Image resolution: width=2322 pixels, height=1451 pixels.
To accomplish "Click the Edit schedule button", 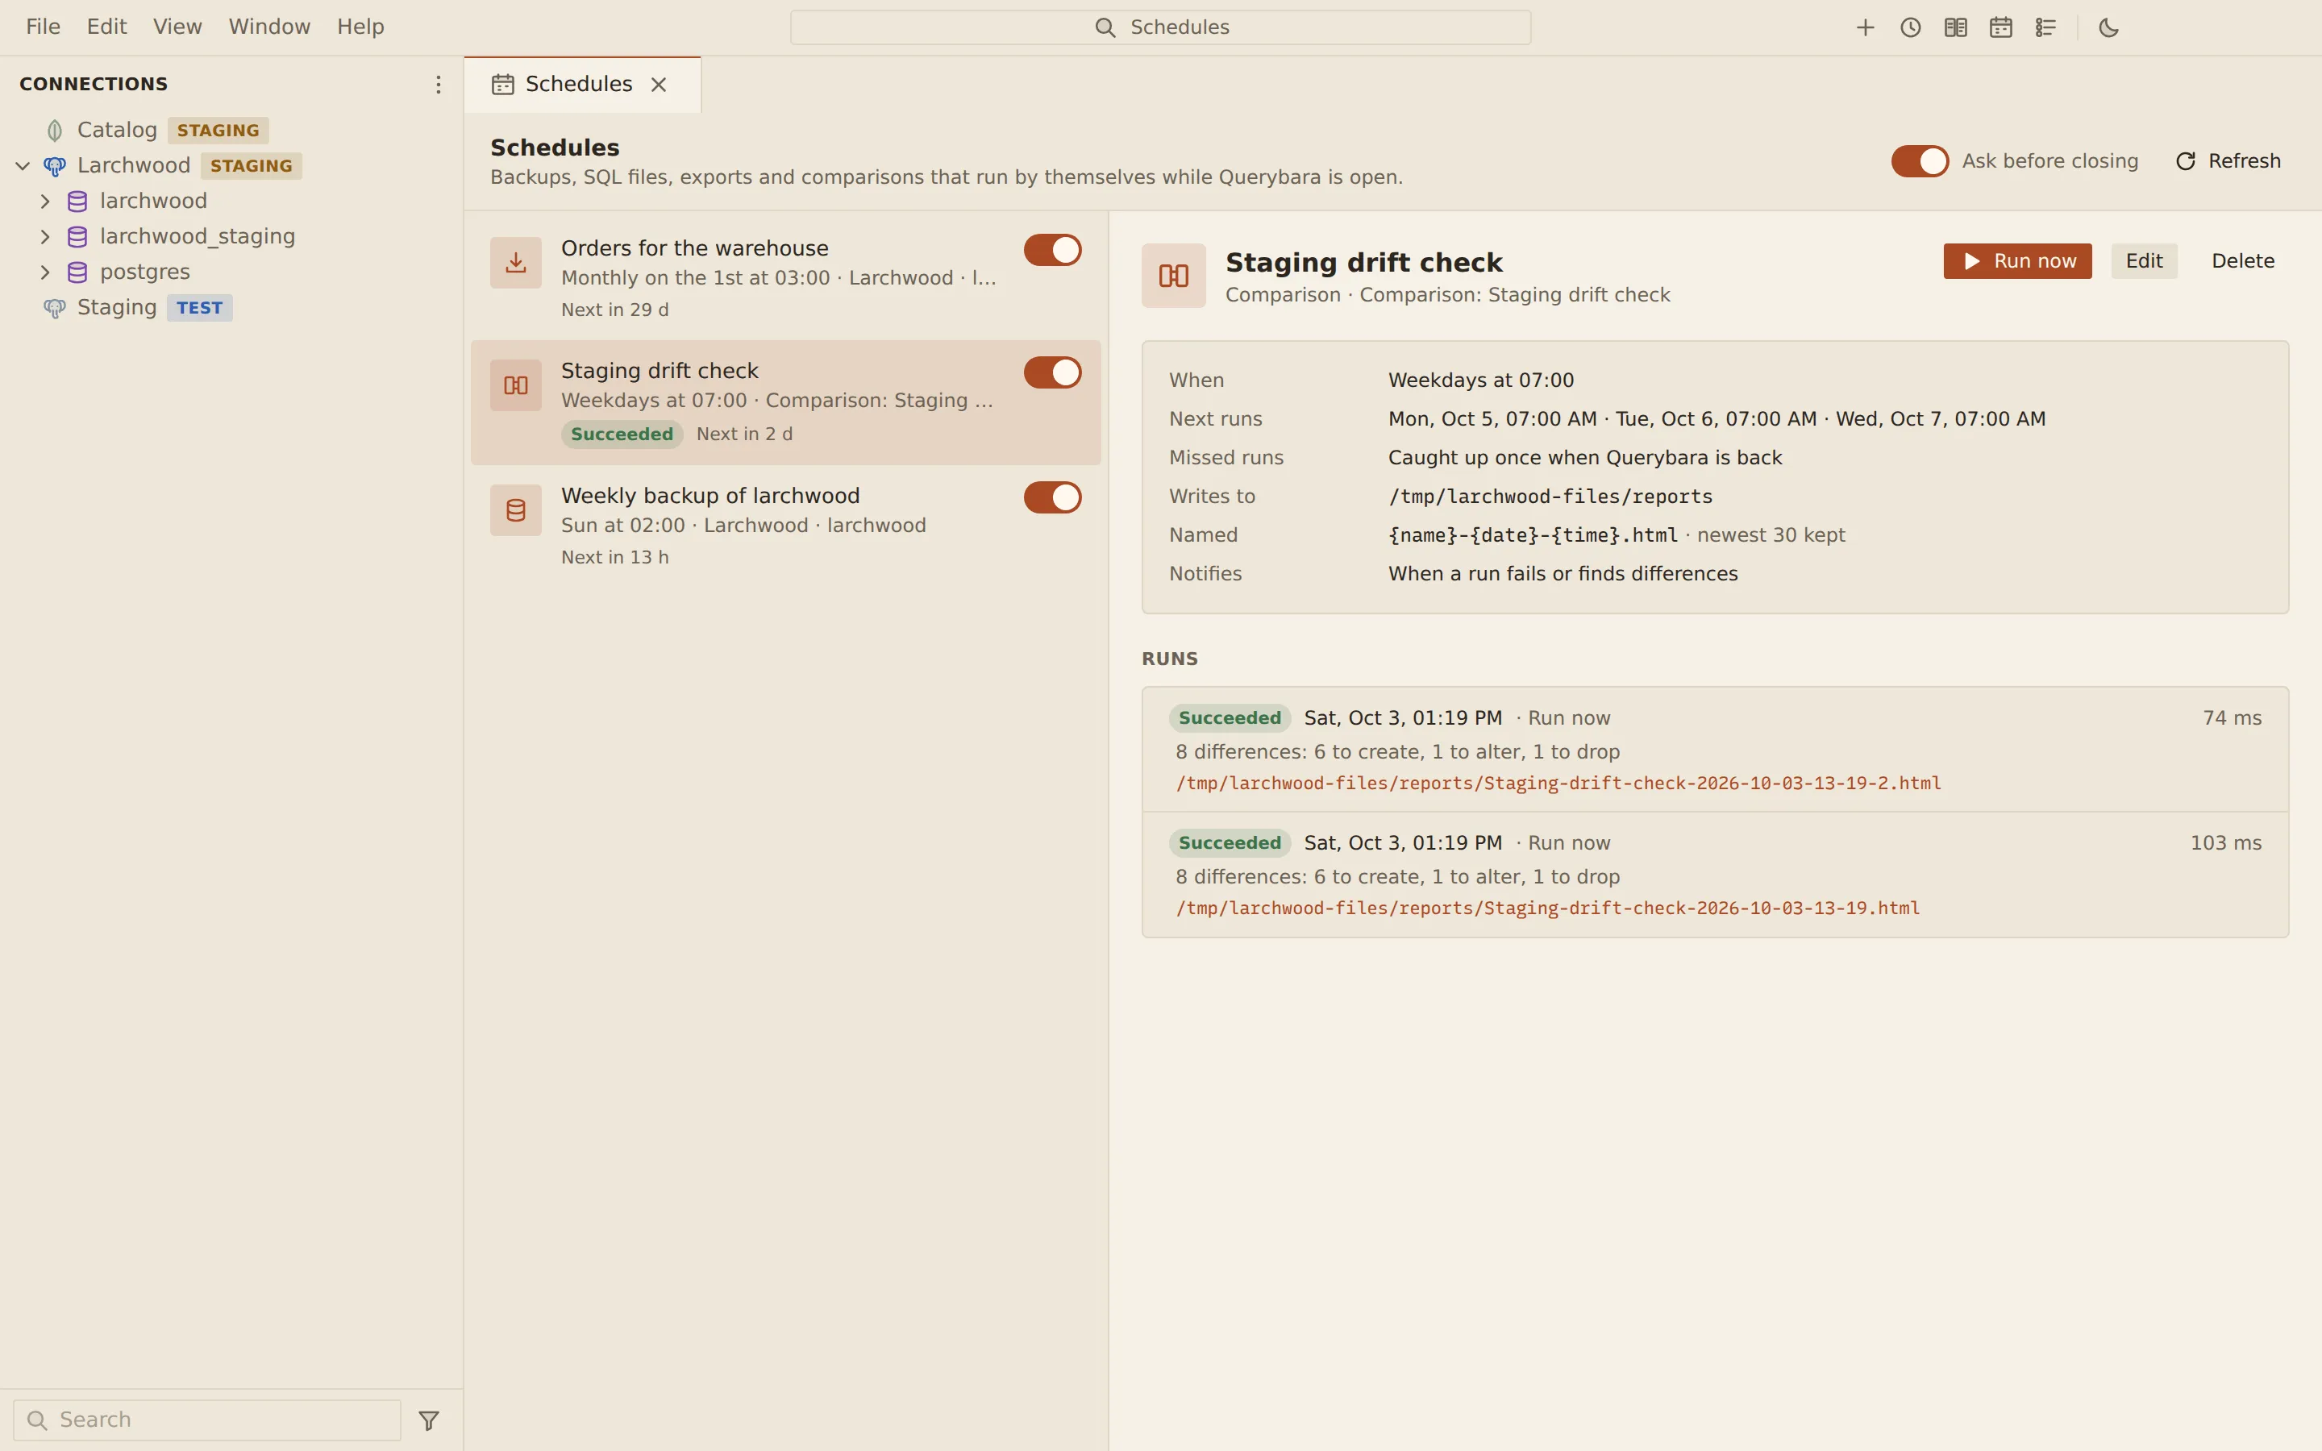I will 2144,261.
